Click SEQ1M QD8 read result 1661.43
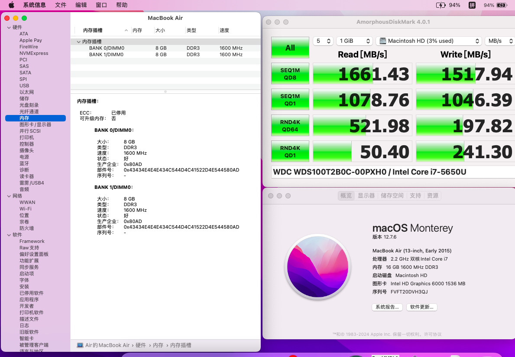Screen dimensions: 515x357 [362, 73]
